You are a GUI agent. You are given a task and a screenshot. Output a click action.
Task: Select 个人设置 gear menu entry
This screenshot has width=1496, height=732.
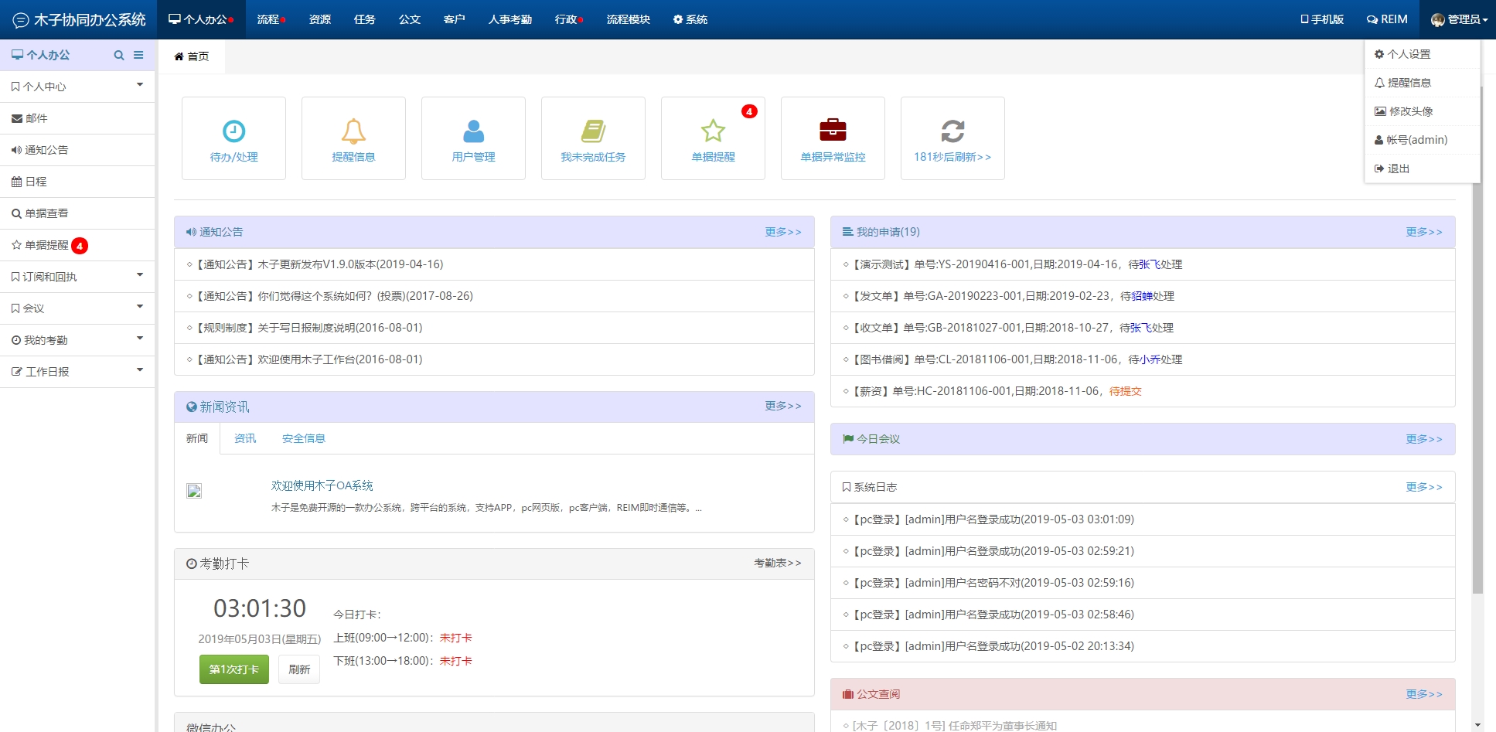tap(1423, 54)
